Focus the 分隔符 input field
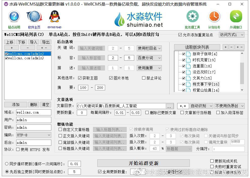 (229, 149)
